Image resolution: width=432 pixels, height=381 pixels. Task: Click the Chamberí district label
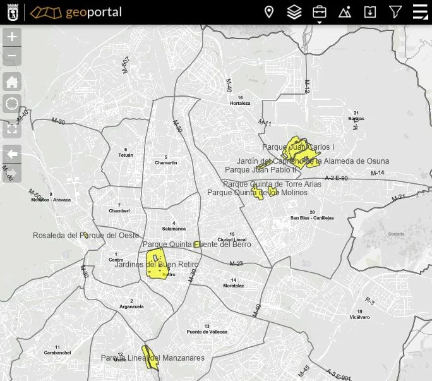tap(119, 208)
